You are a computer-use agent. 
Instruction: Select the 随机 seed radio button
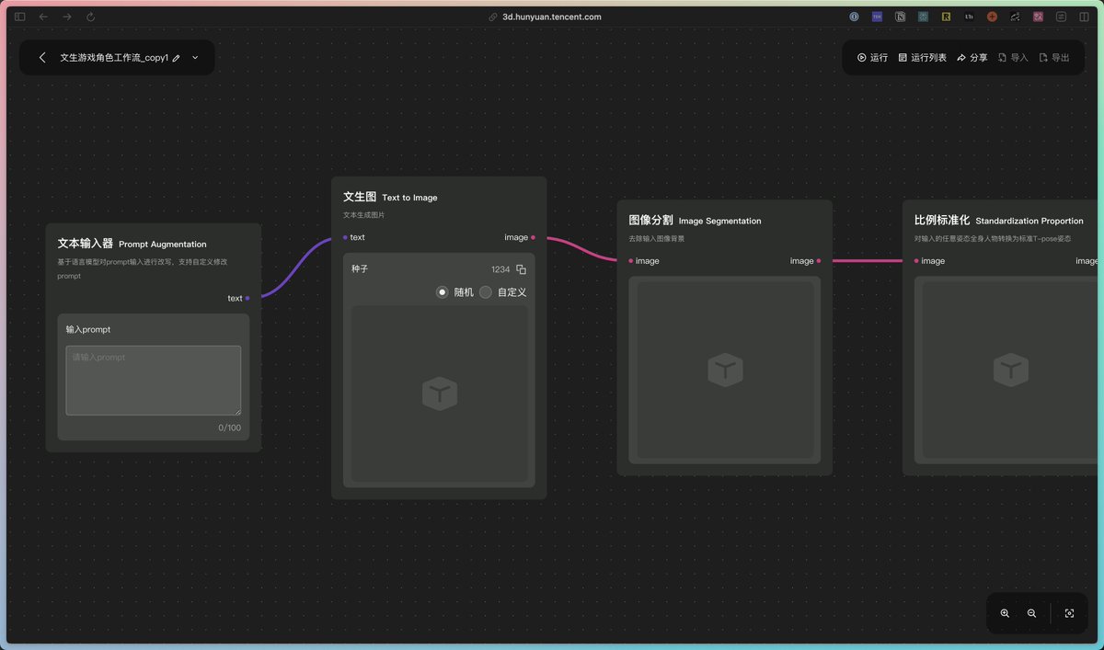pyautogui.click(x=443, y=292)
